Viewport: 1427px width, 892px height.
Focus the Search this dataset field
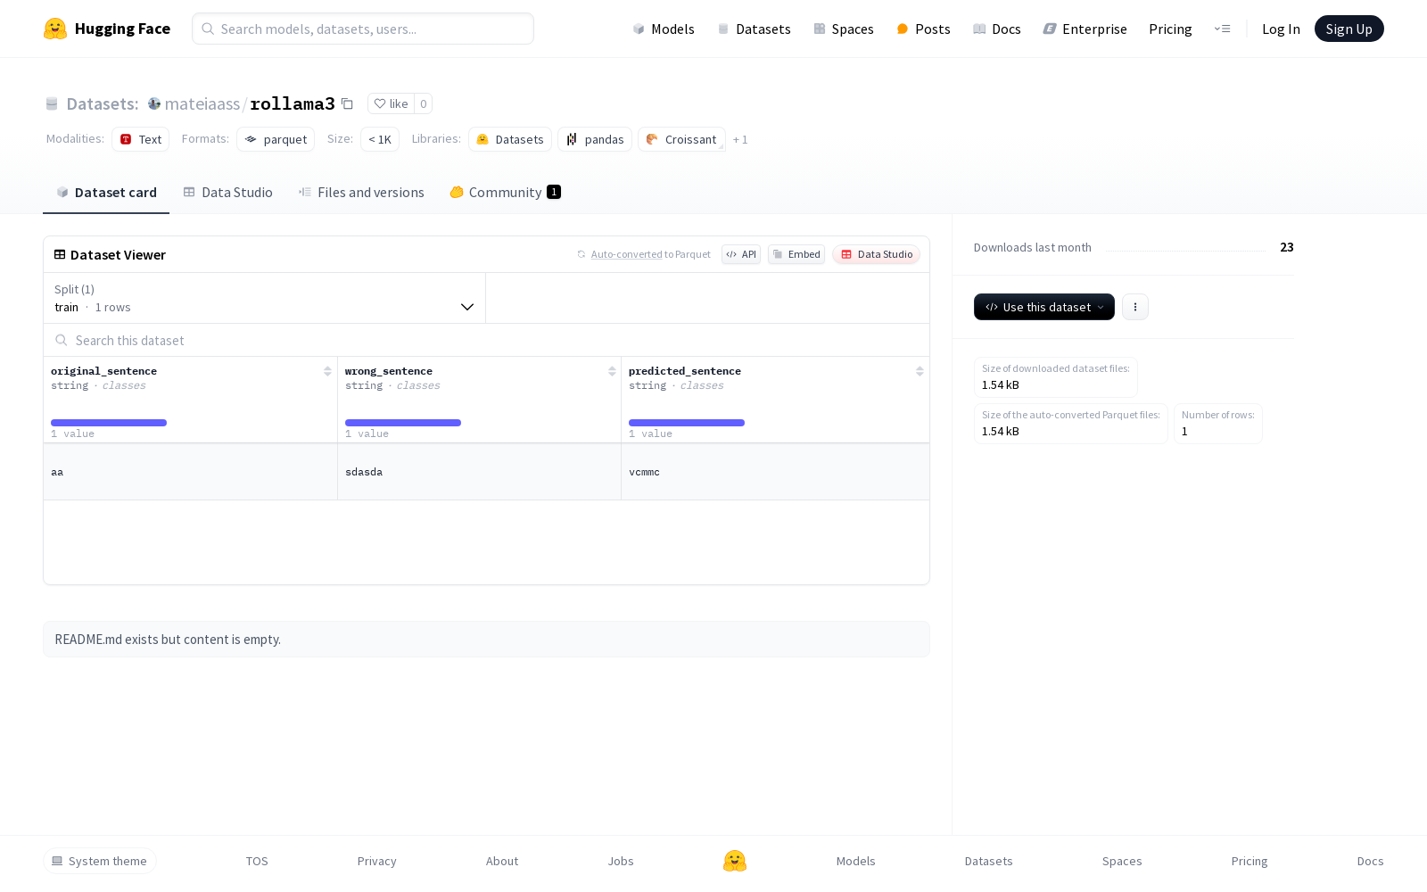click(486, 340)
